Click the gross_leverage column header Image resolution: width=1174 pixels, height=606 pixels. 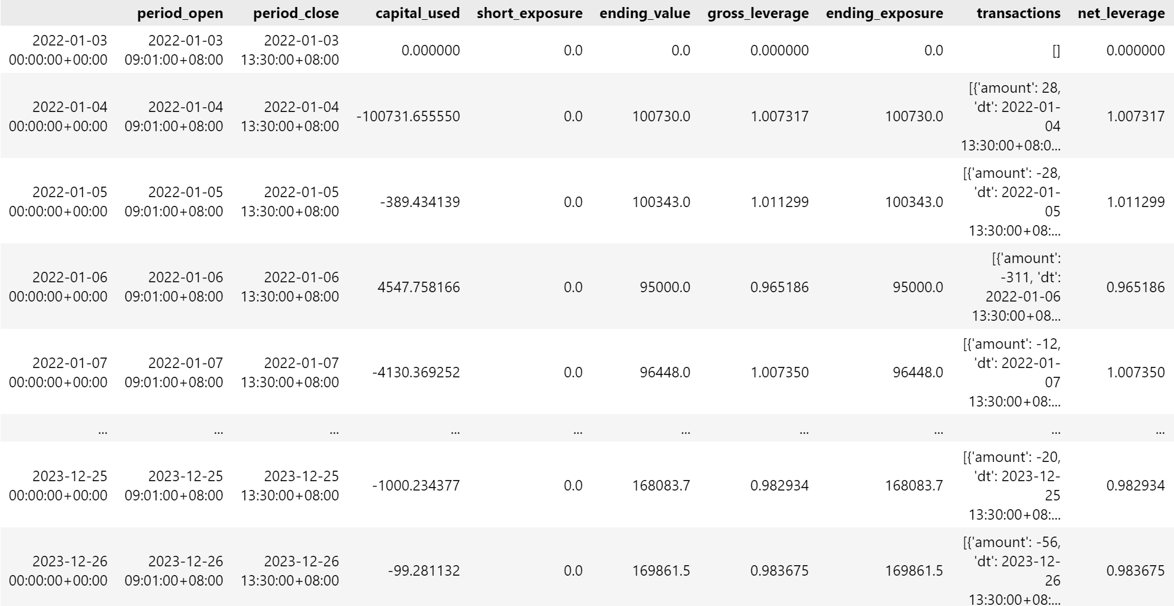[x=758, y=13]
